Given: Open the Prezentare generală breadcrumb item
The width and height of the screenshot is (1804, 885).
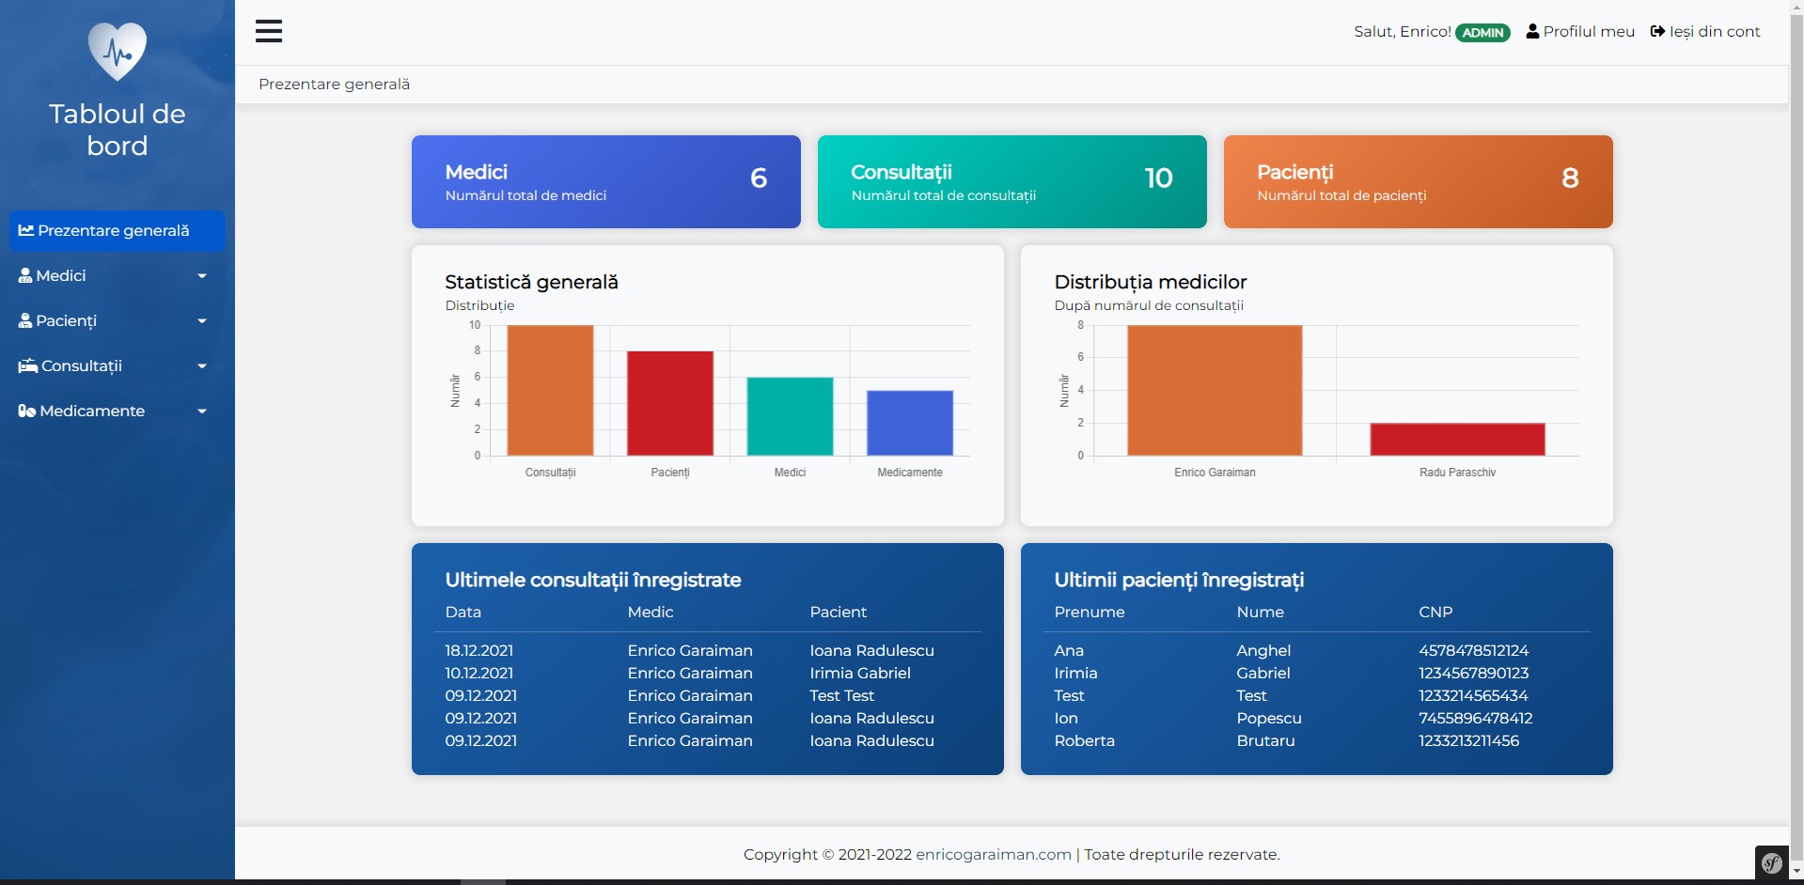Looking at the screenshot, I should coord(334,84).
